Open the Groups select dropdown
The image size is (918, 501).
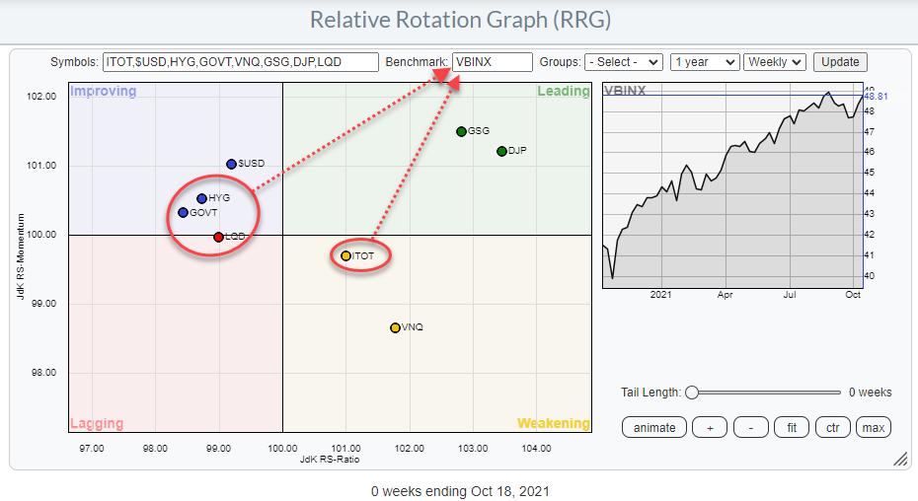tap(623, 62)
